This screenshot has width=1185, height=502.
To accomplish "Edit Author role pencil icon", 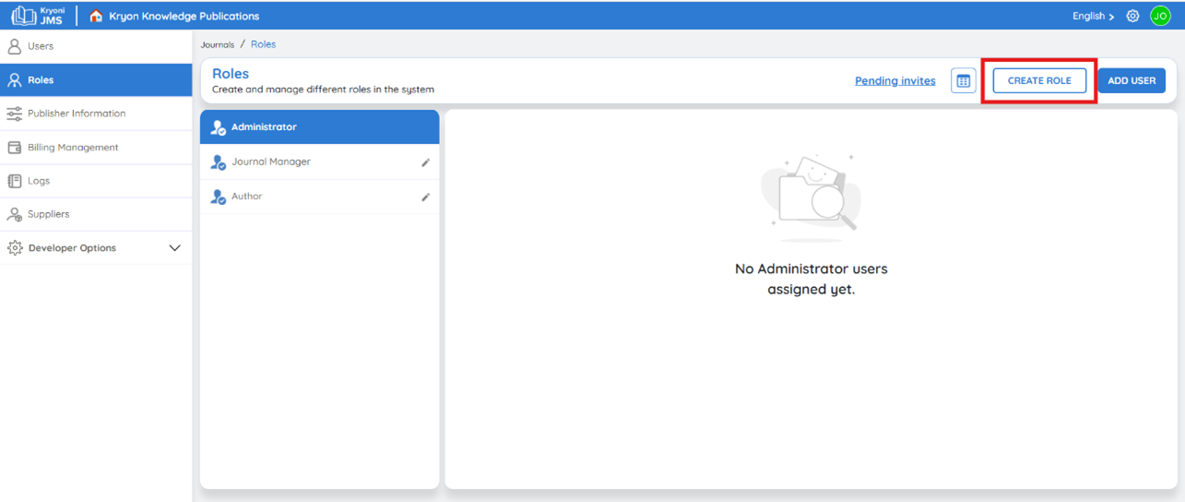I will 426,197.
